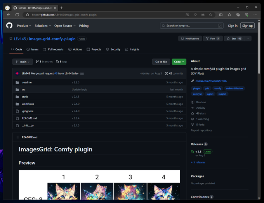The image size is (264, 203).
Task: Reload the page with refresh icon
Action: [17, 15]
